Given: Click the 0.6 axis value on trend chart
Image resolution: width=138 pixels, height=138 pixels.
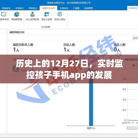Looking at the screenshot, I should tap(124, 89).
